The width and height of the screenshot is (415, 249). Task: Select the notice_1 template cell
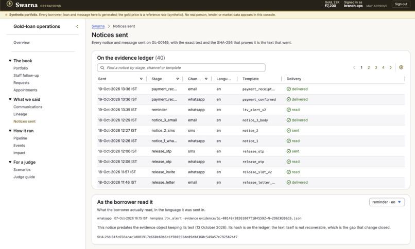[x=250, y=141]
